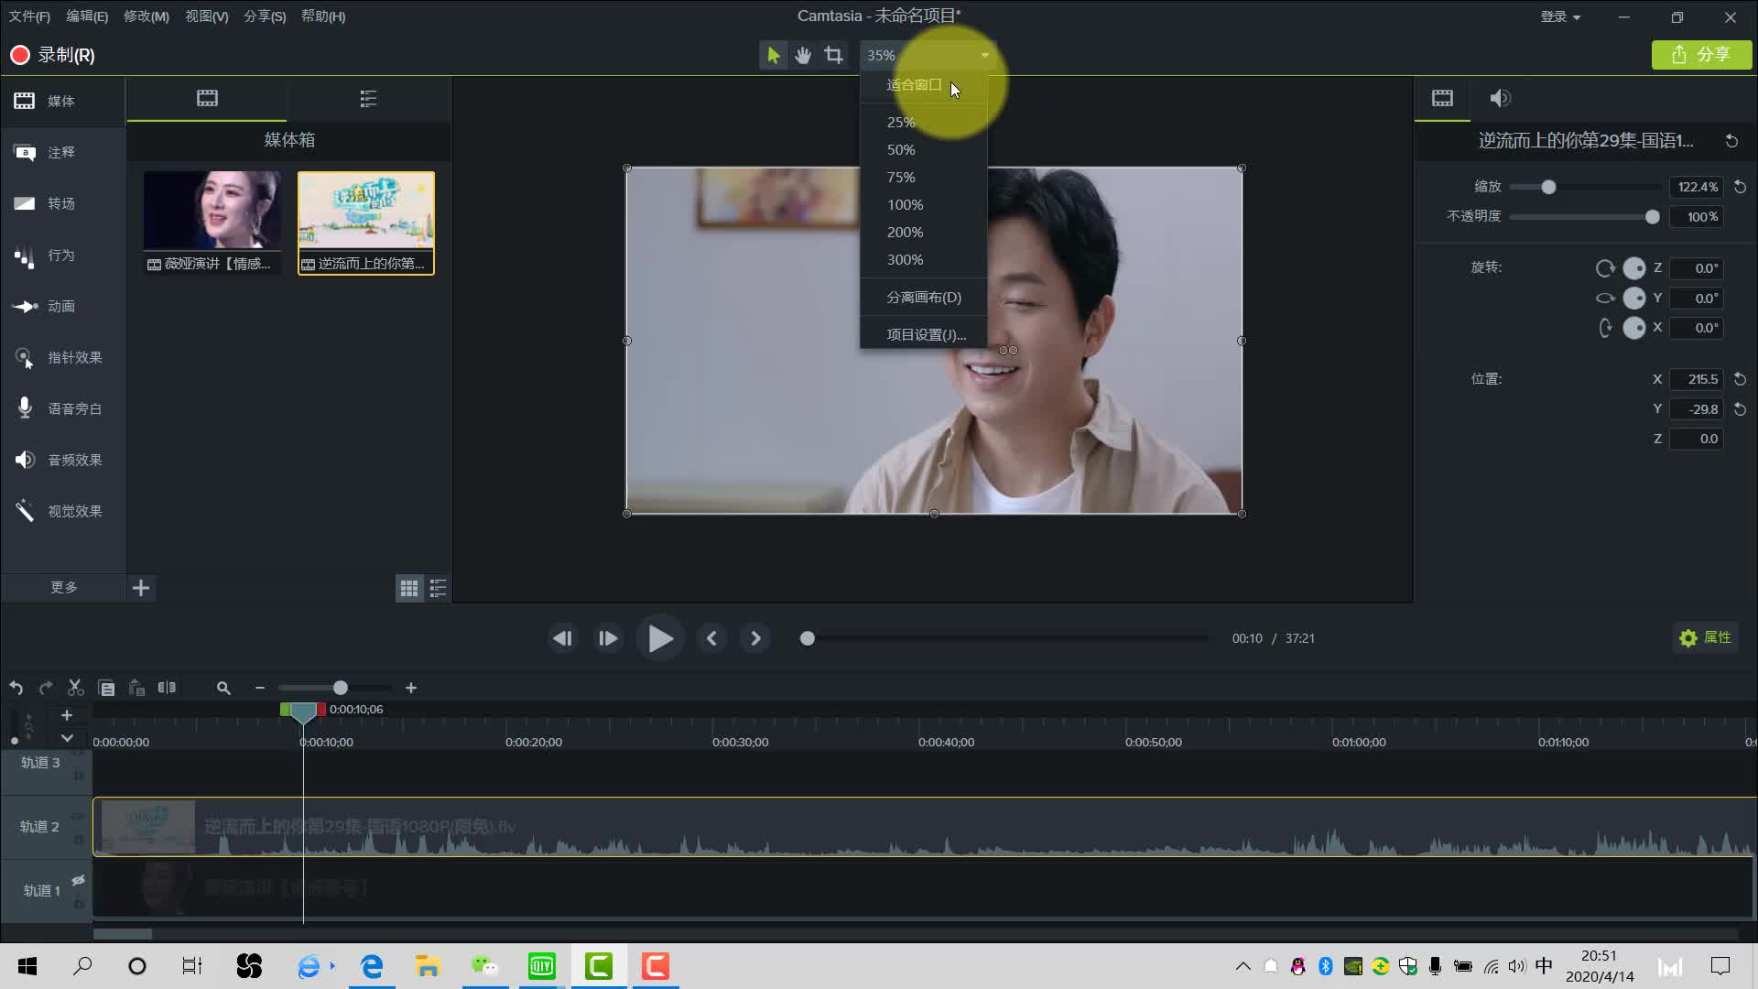Click the 属性 properties button
Image resolution: width=1758 pixels, height=989 pixels.
point(1706,637)
